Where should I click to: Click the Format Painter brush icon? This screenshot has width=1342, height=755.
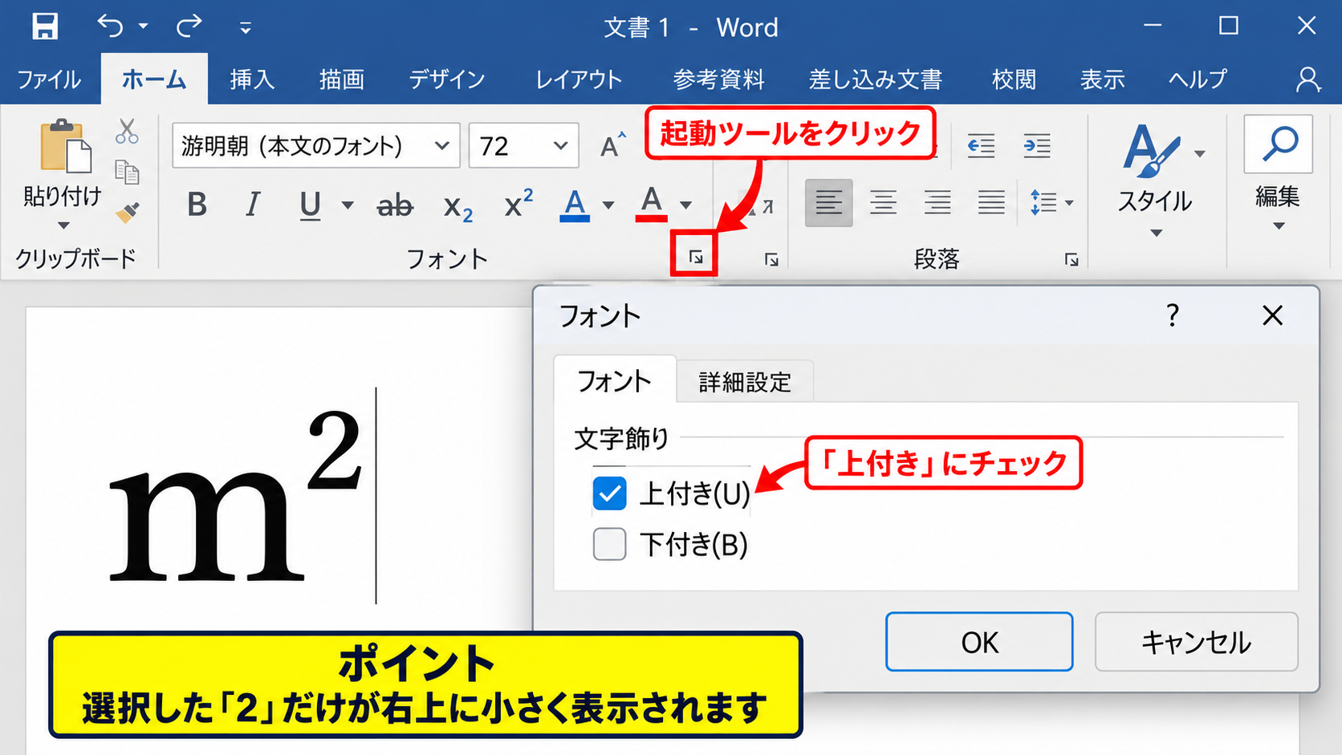click(127, 212)
